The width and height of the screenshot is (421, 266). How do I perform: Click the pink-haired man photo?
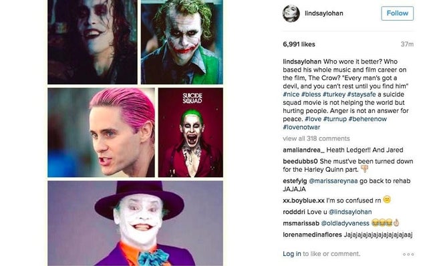101,132
